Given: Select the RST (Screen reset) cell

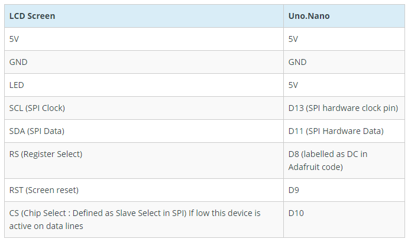Looking at the screenshot, I should click(x=144, y=190).
